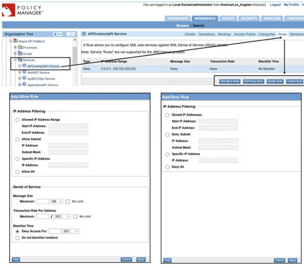Expand the Scripts tree node
Screen dimensions: 304x268
coord(15,53)
